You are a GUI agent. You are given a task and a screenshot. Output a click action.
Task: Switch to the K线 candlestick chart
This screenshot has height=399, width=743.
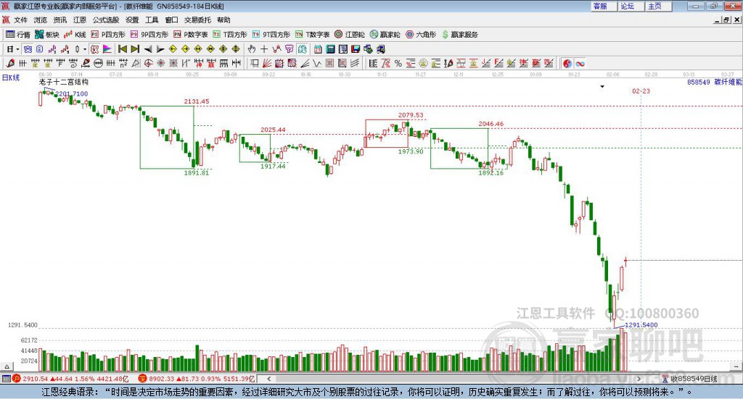click(x=75, y=35)
